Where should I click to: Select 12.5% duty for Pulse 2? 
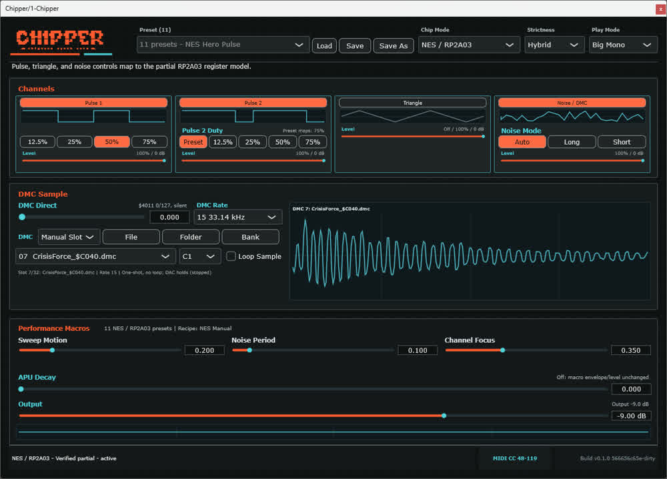pos(223,142)
